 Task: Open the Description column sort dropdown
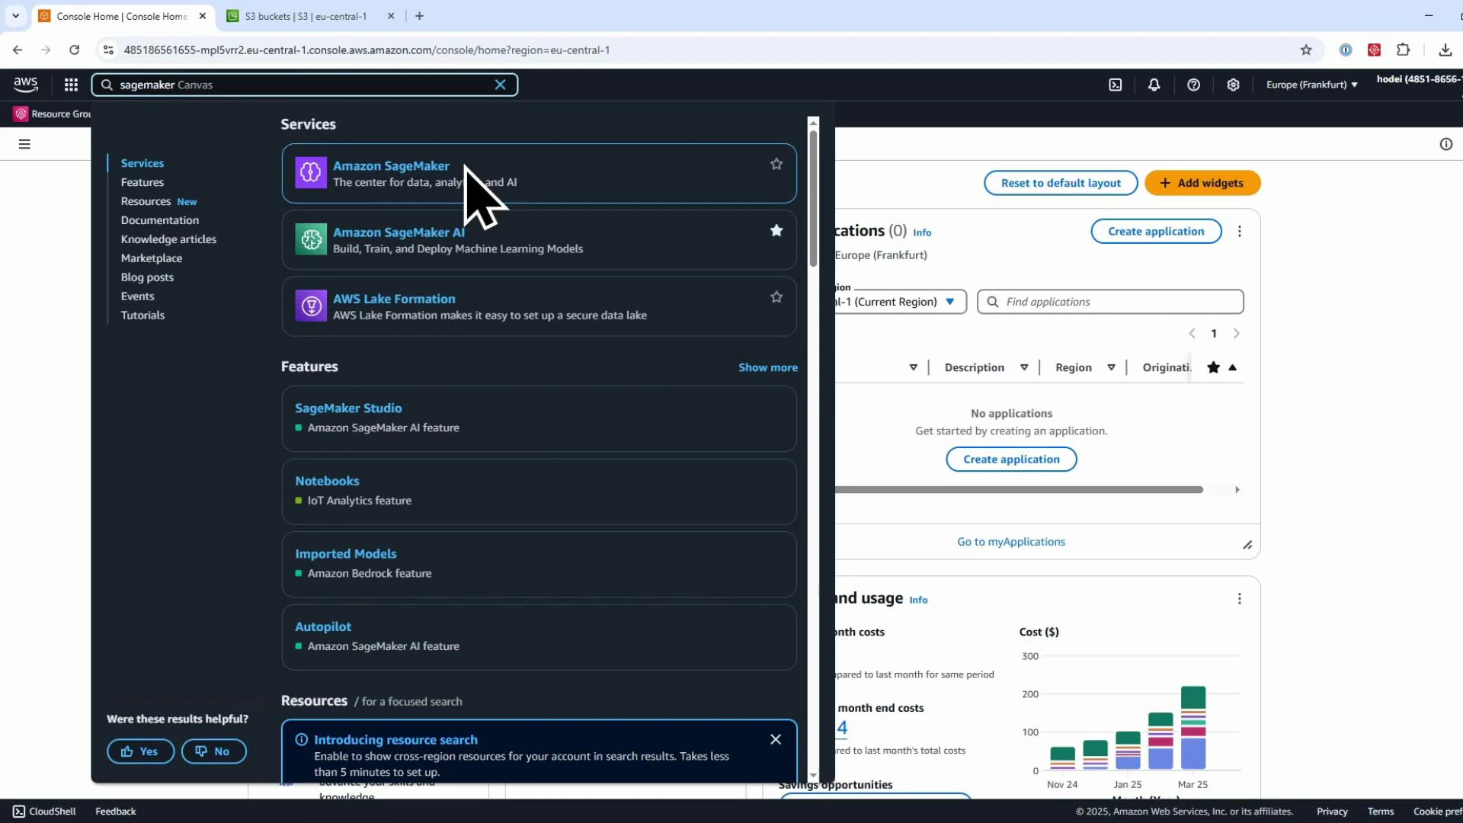[x=1024, y=367]
